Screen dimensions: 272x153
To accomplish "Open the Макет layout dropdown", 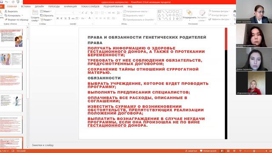I will [x=46, y=11].
